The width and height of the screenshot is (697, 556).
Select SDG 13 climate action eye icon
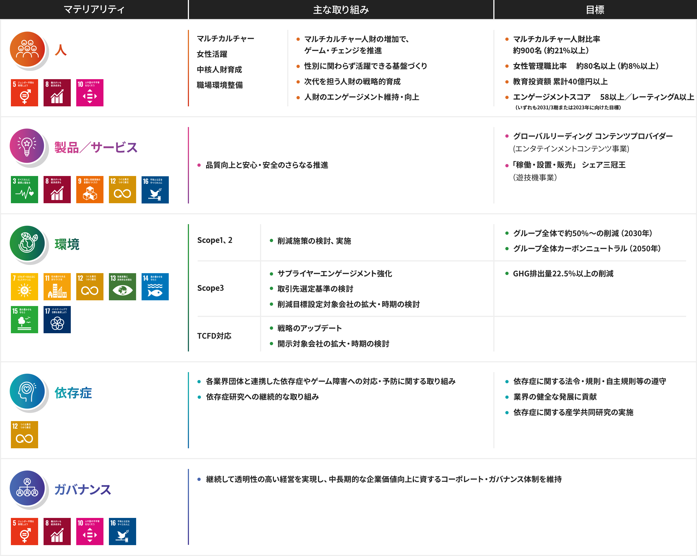coord(123,286)
